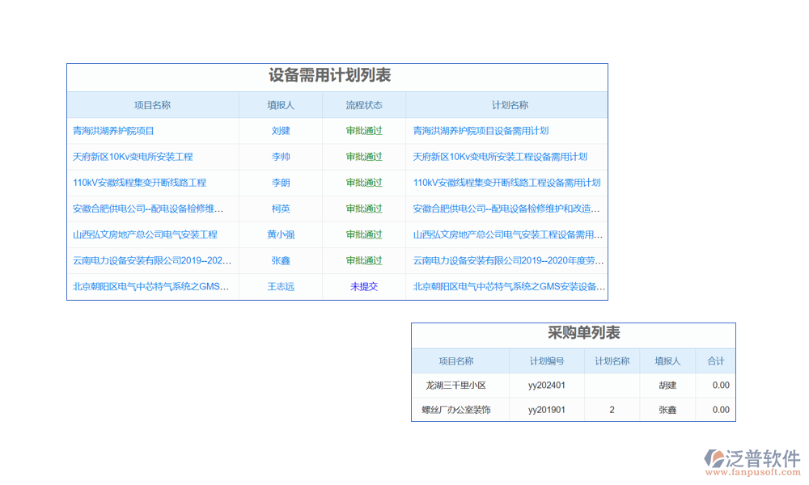Click plan number yy201901

click(x=546, y=410)
